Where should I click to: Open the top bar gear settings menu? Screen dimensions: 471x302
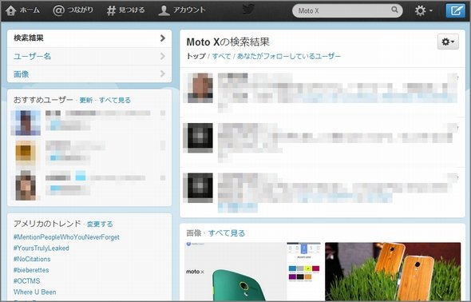[x=424, y=10]
